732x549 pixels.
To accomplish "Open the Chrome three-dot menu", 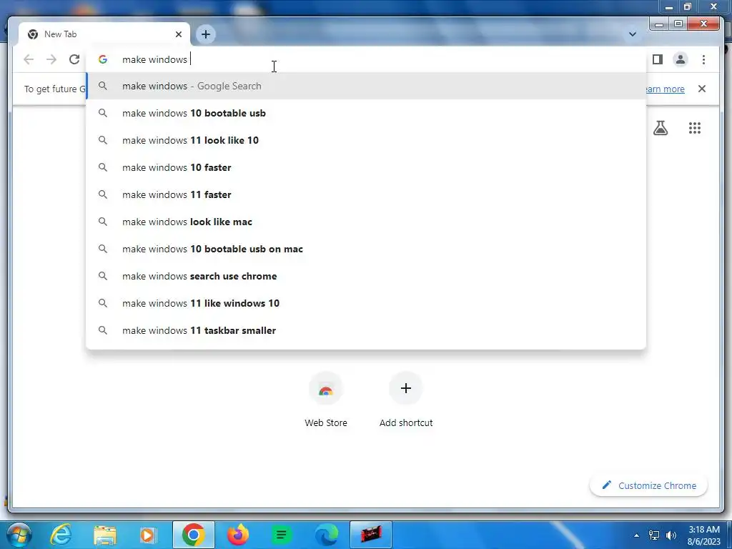I will point(703,59).
